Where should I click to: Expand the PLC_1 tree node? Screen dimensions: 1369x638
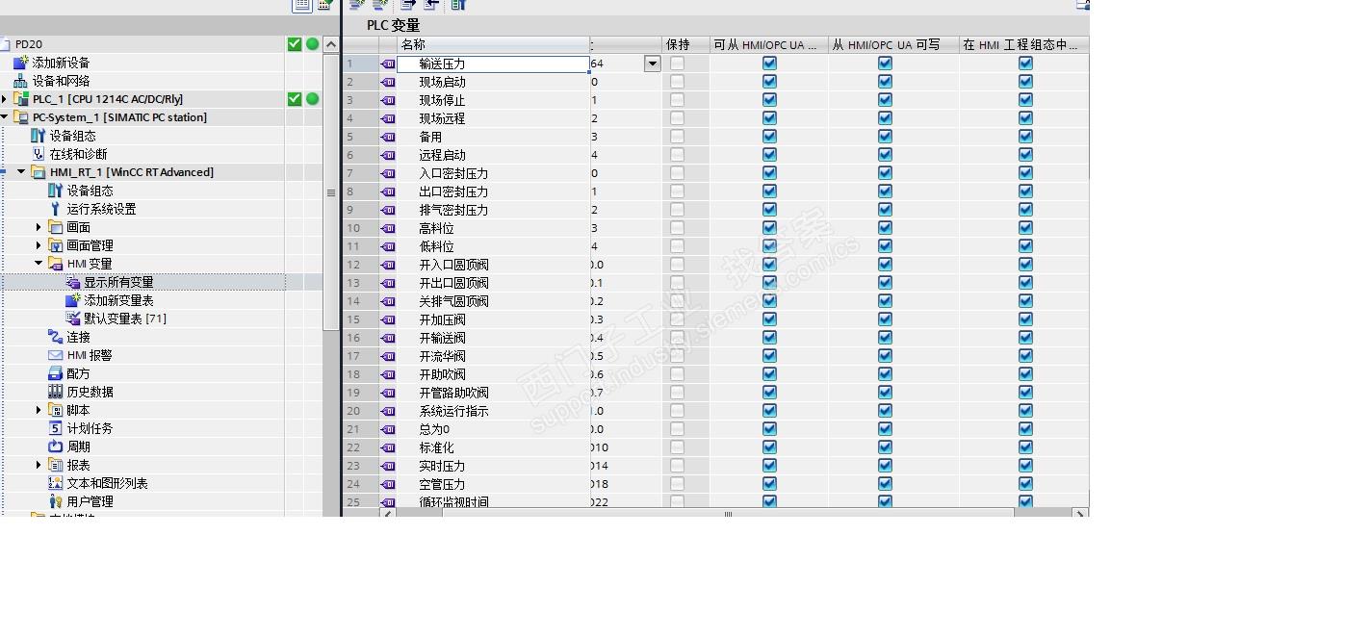coord(5,99)
